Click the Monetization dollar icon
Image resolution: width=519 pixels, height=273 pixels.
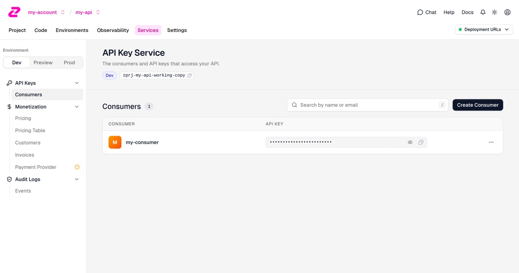point(9,107)
